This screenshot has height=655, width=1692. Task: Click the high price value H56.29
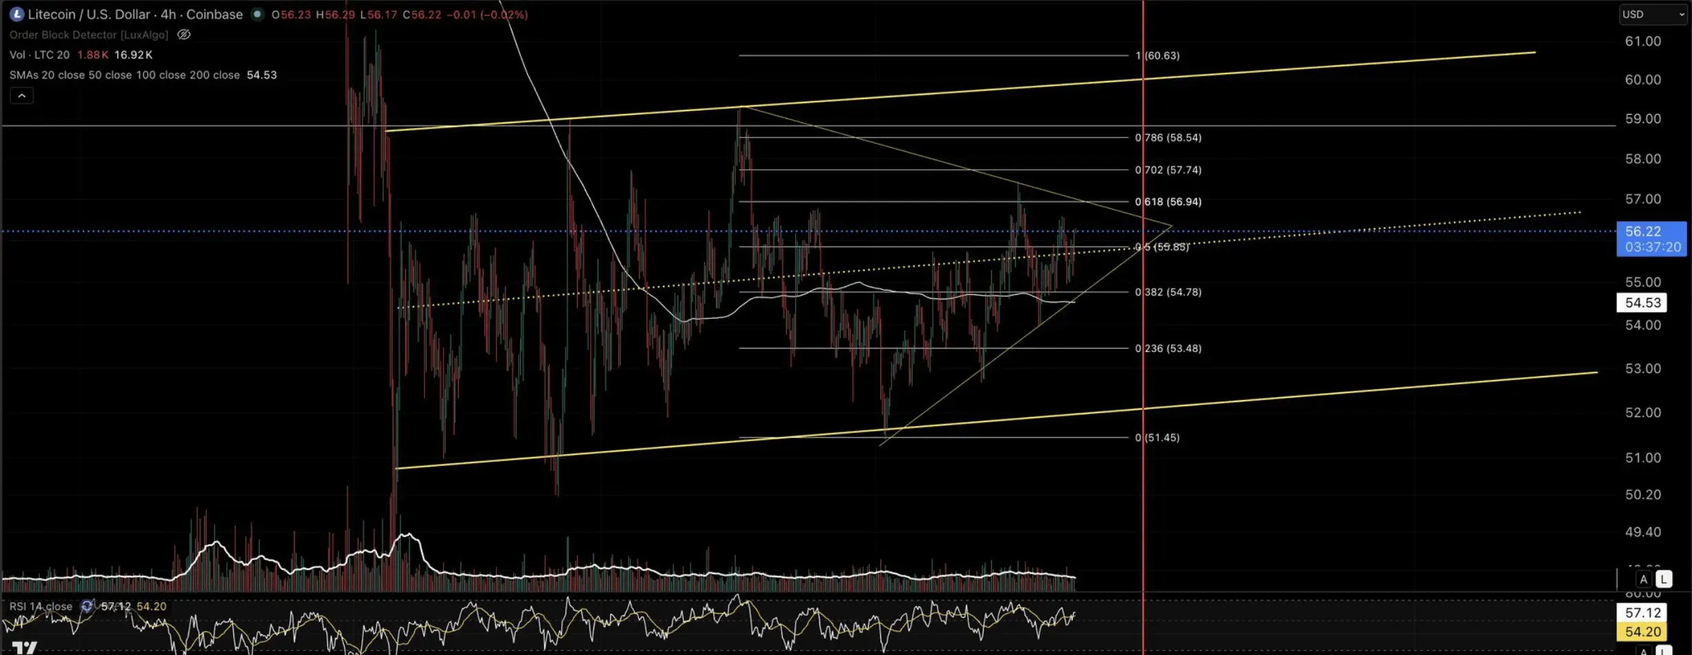336,14
